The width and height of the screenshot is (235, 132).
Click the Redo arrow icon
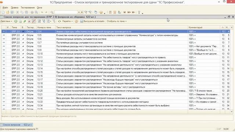pos(46,12)
